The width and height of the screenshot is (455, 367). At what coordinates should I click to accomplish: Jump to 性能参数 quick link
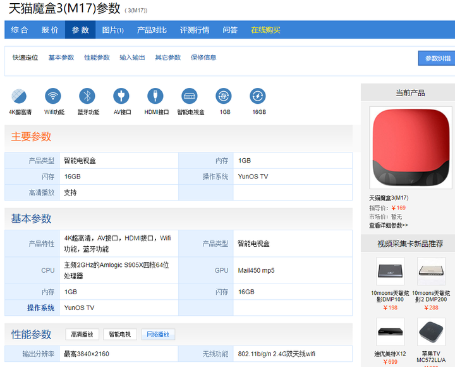click(97, 58)
